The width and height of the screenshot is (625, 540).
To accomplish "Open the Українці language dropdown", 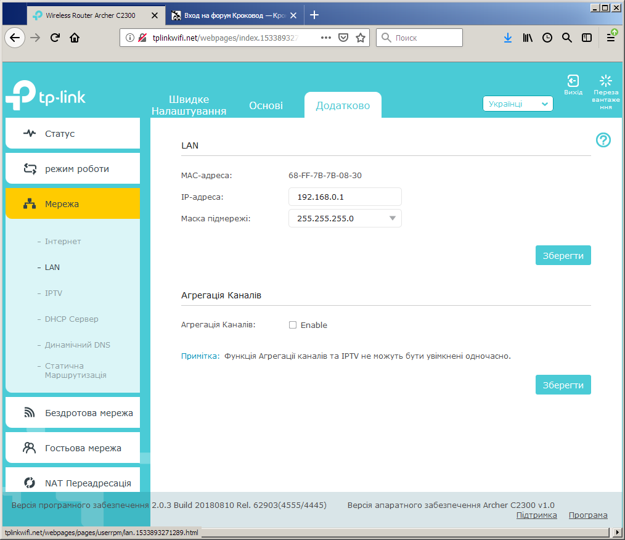I will click(518, 104).
